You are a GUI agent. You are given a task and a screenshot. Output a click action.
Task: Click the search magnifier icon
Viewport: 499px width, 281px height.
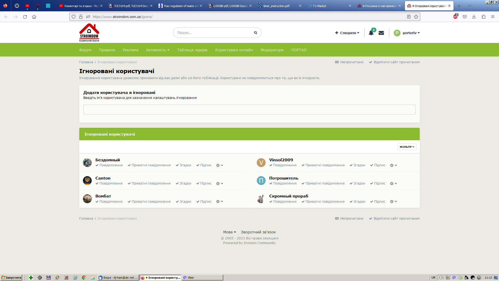(x=255, y=33)
